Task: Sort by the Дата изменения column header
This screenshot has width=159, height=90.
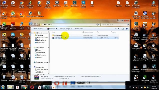Action: [x=88, y=32]
